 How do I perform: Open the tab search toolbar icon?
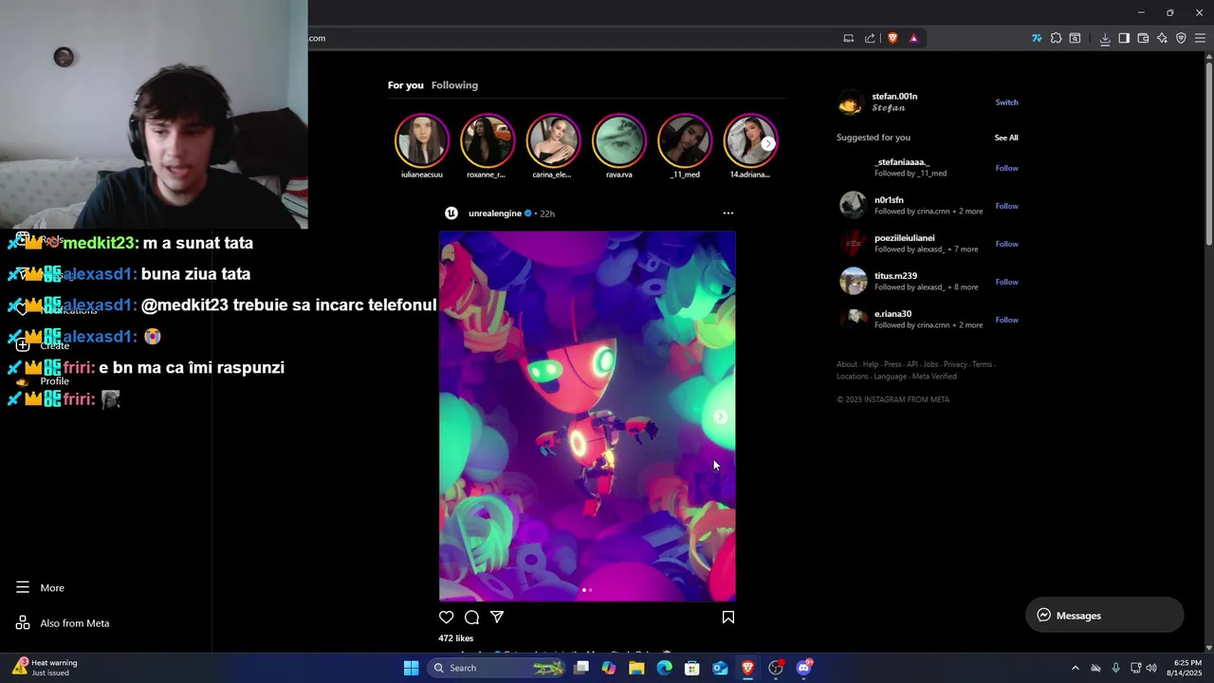(x=1075, y=38)
